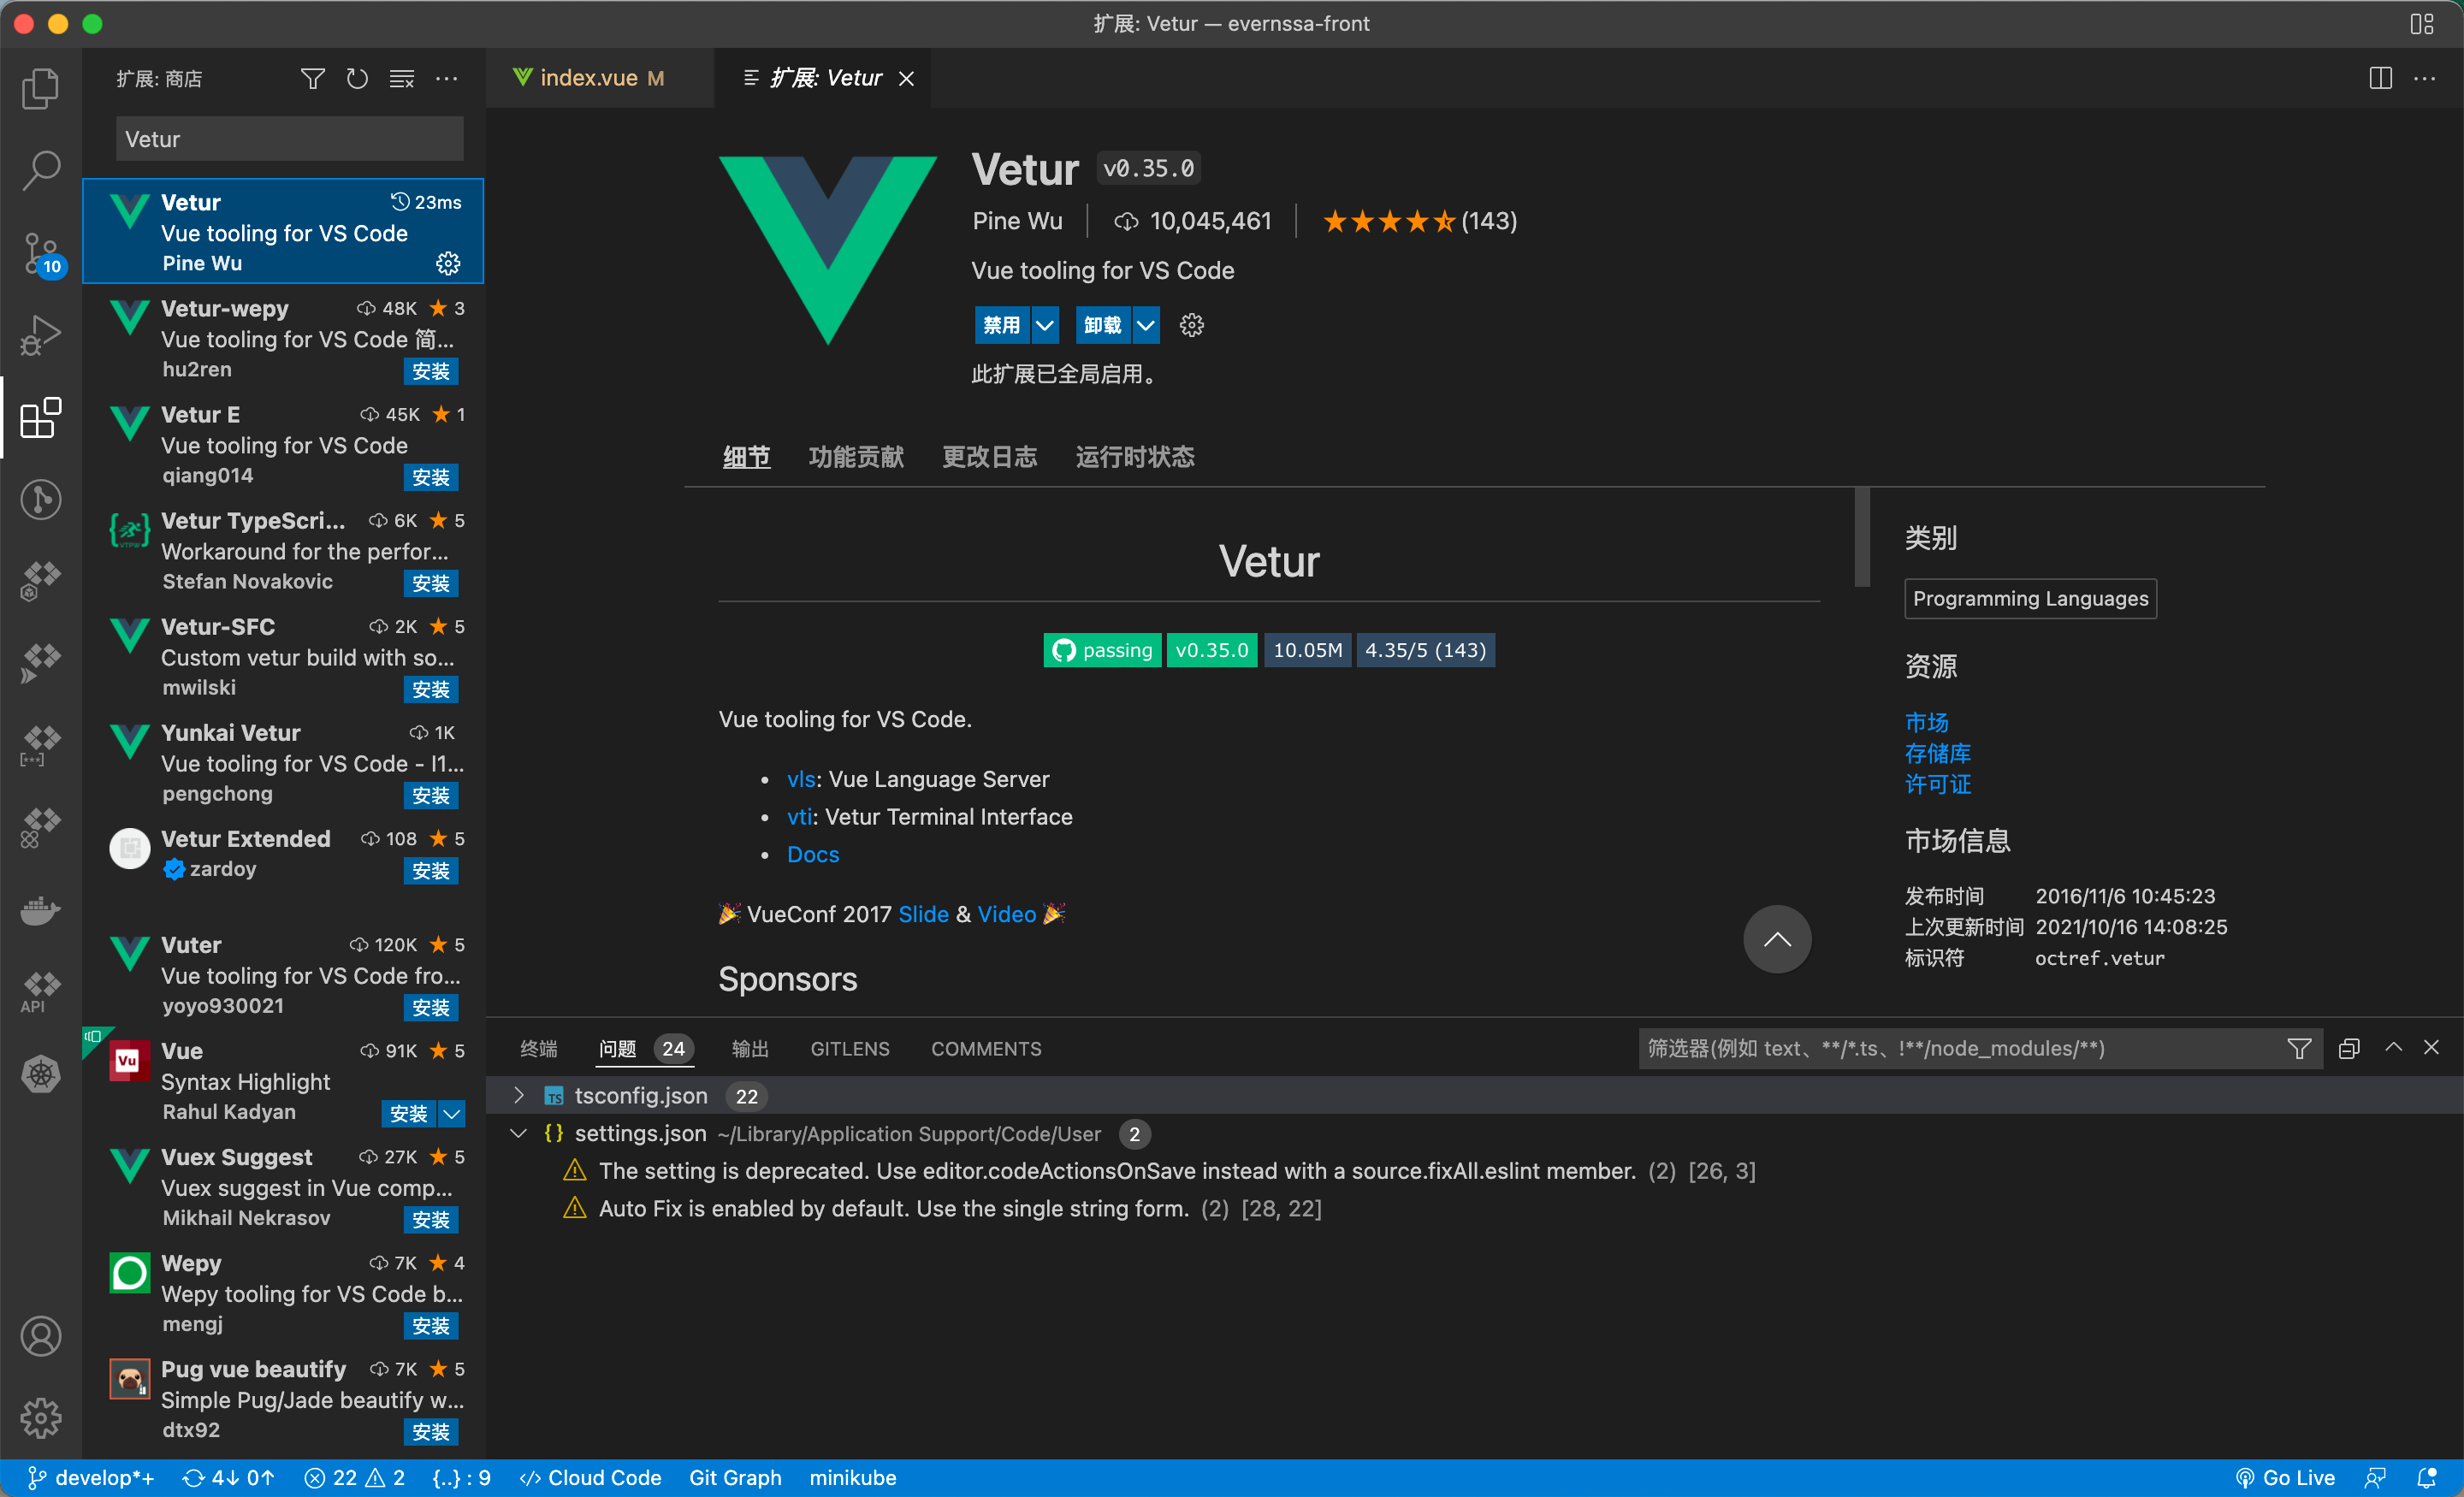Toggle Go Live server in status bar

pyautogui.click(x=2287, y=1477)
